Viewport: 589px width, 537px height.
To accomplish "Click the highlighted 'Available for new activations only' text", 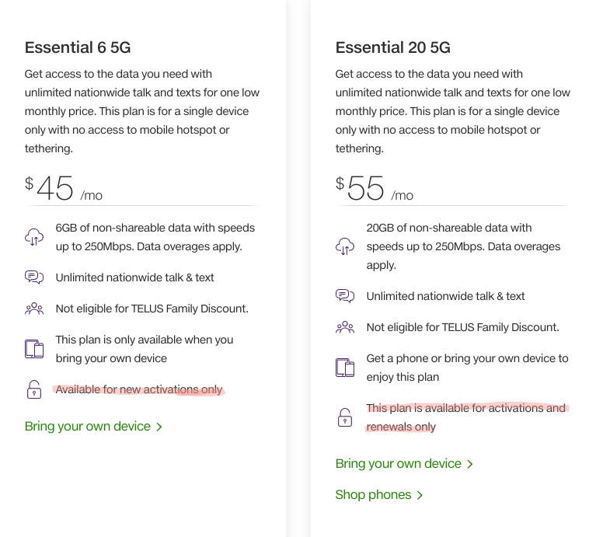I will pyautogui.click(x=139, y=389).
